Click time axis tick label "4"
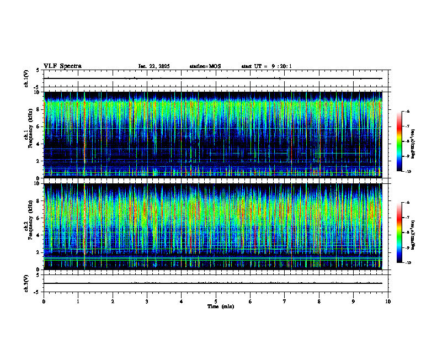This screenshot has width=437, height=338. pos(182,302)
